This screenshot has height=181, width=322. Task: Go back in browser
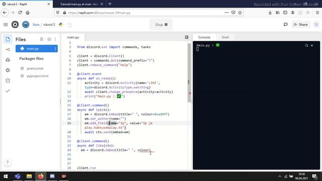(x=5, y=13)
